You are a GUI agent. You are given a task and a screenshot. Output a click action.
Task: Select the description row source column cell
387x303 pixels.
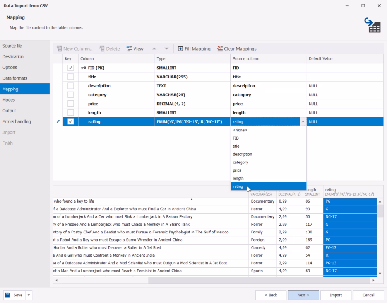[269, 85]
